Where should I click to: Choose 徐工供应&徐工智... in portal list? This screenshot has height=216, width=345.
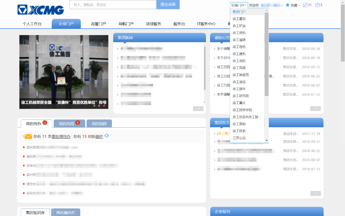point(247,117)
